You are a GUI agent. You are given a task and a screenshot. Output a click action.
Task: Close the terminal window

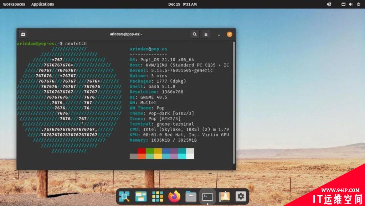pos(230,35)
